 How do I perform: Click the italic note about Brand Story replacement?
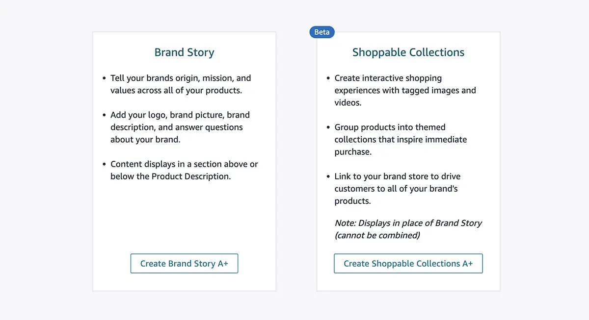click(408, 229)
